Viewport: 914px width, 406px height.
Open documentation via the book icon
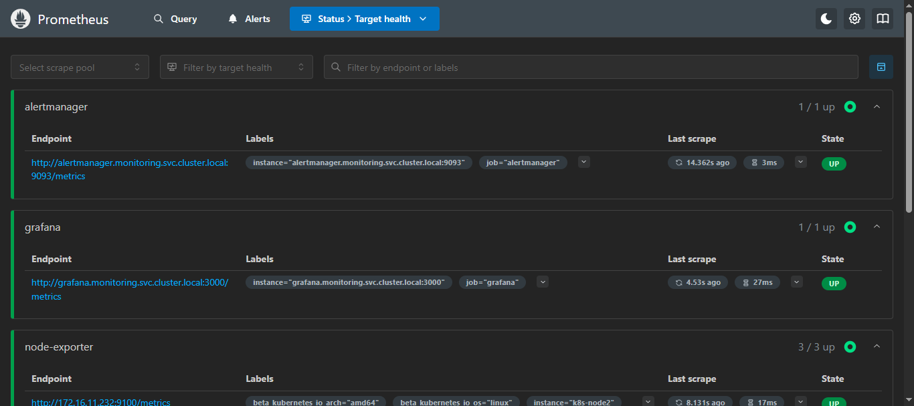point(883,19)
